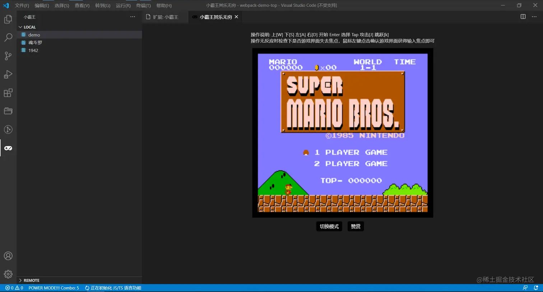Open the 文件(F) menu
Viewport: 543px width, 292px height.
tap(22, 5)
